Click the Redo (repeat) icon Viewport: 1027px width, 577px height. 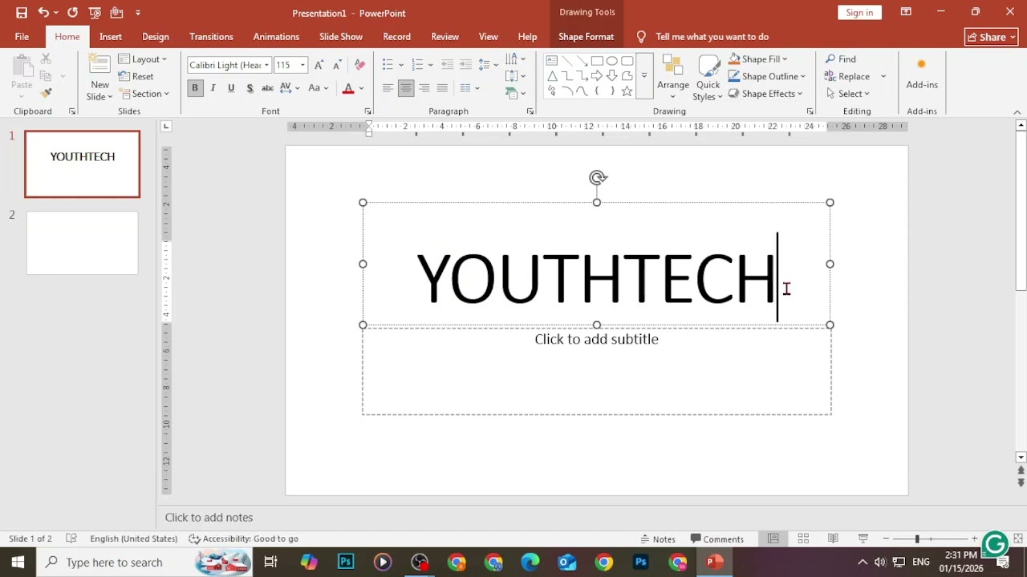click(73, 13)
